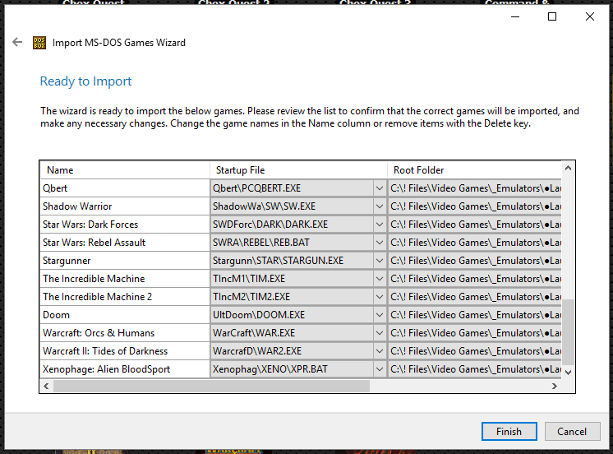
Task: Click the SWRA\REBEL\REB.BAT startup field
Action: tap(292, 243)
